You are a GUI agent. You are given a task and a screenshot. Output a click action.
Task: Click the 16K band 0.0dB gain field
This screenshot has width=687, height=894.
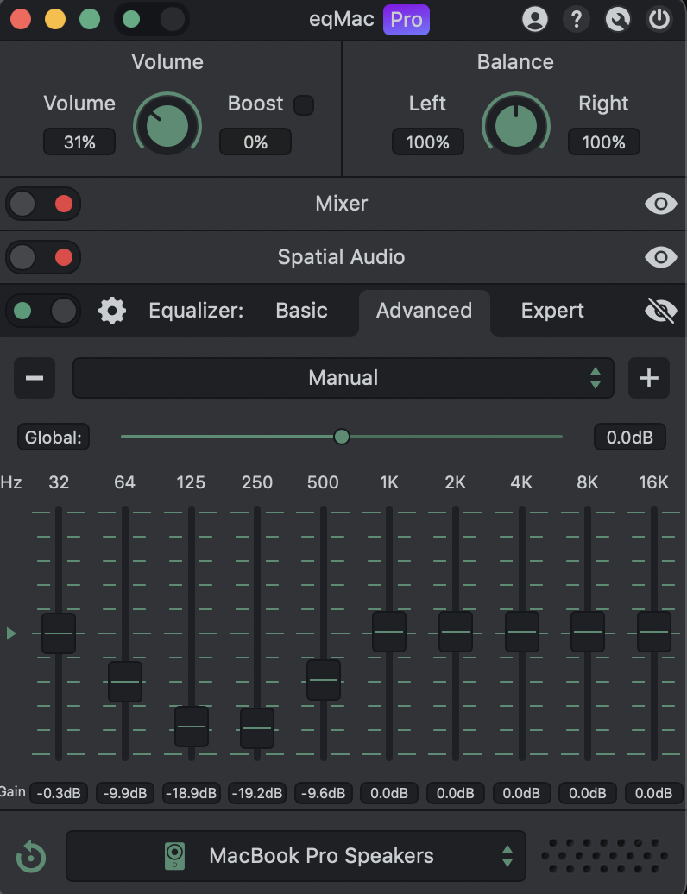[654, 793]
